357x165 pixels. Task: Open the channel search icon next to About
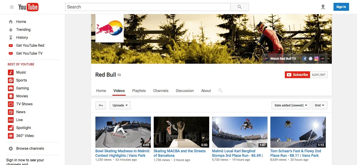(x=220, y=91)
